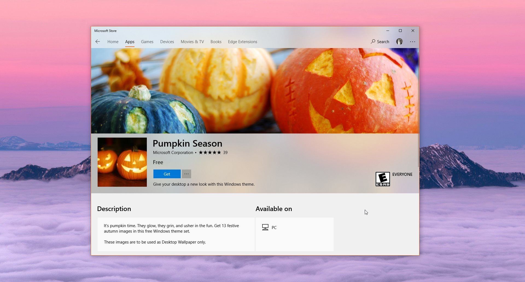This screenshot has width=525, height=282.
Task: Click the Microsoft Corporation publisher name
Action: [173, 153]
